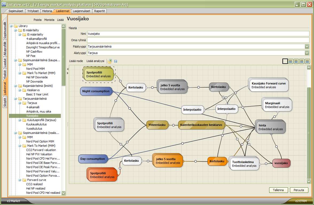
Task: Expand side panel with the right arrow
Action: [68, 73]
